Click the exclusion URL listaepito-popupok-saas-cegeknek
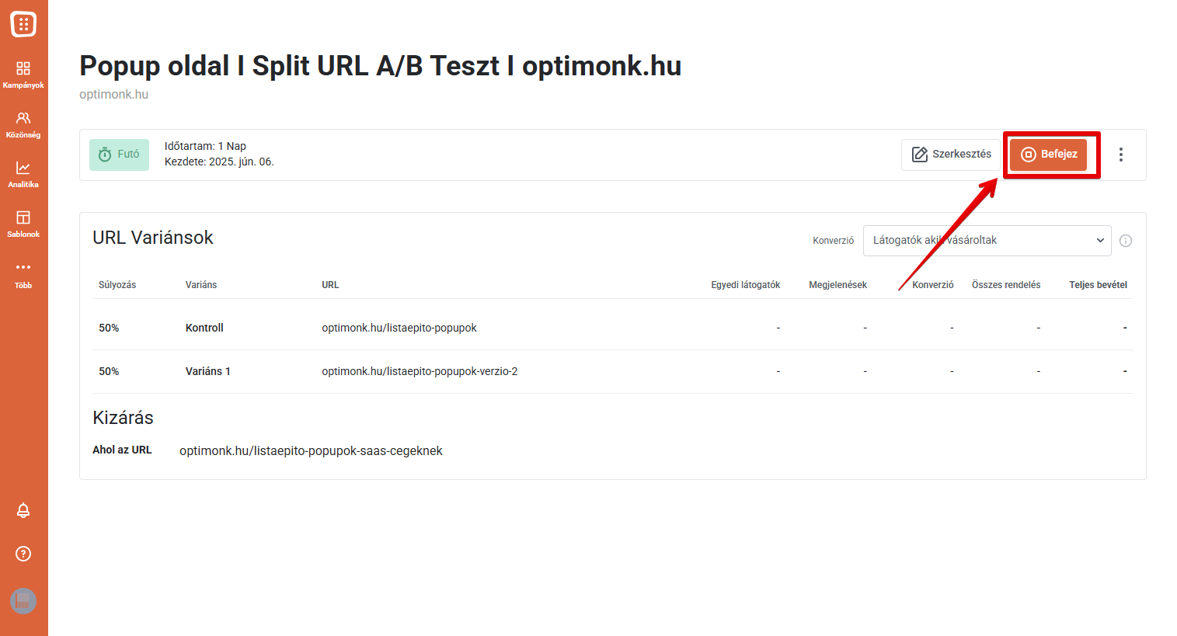Viewport: 1177px width, 636px height. pos(311,451)
